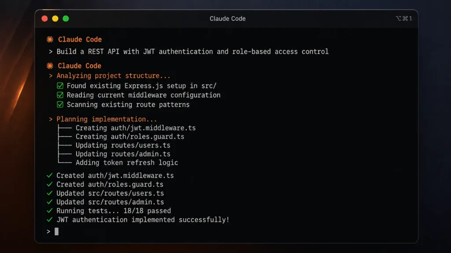Click checkmark beside Running tests 18/18 passed
The width and height of the screenshot is (451, 253).
tap(49, 211)
